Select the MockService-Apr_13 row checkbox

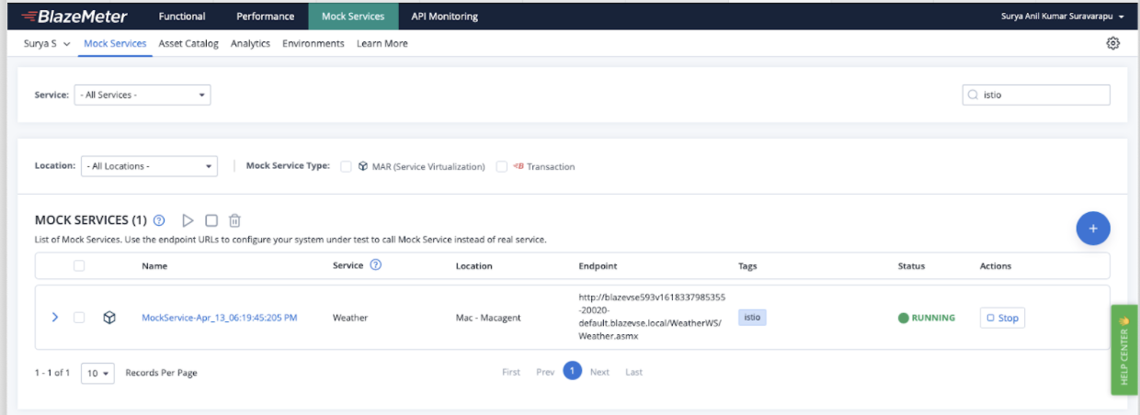click(x=79, y=318)
